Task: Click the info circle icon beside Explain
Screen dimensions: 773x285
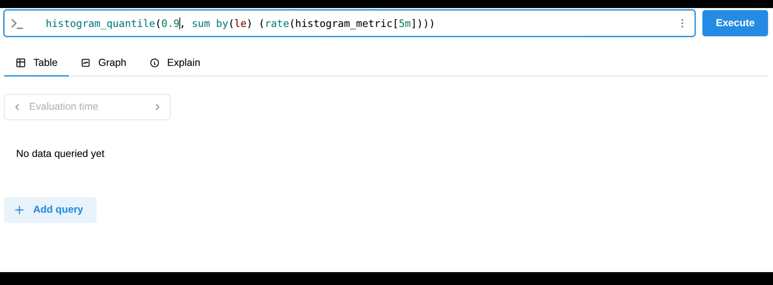Action: pos(155,63)
